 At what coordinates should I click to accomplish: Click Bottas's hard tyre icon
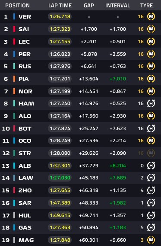point(151,128)
